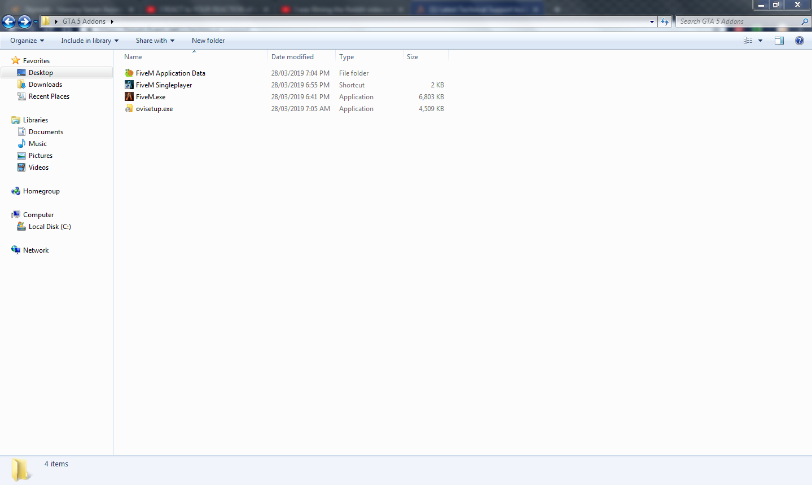
Task: Click the Favorites star icon
Action: (16, 60)
